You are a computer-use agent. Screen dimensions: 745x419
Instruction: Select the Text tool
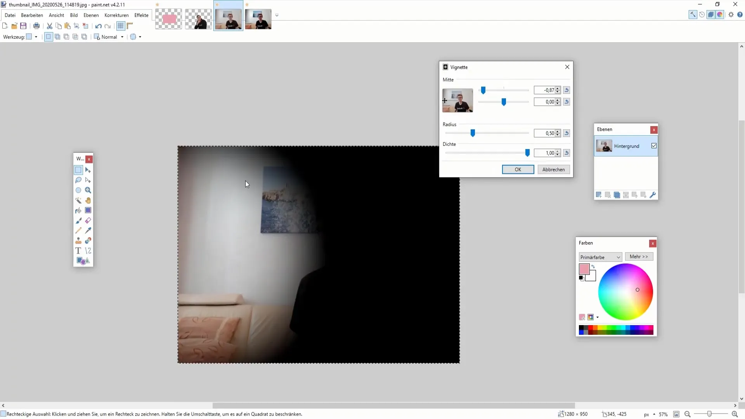tap(78, 251)
